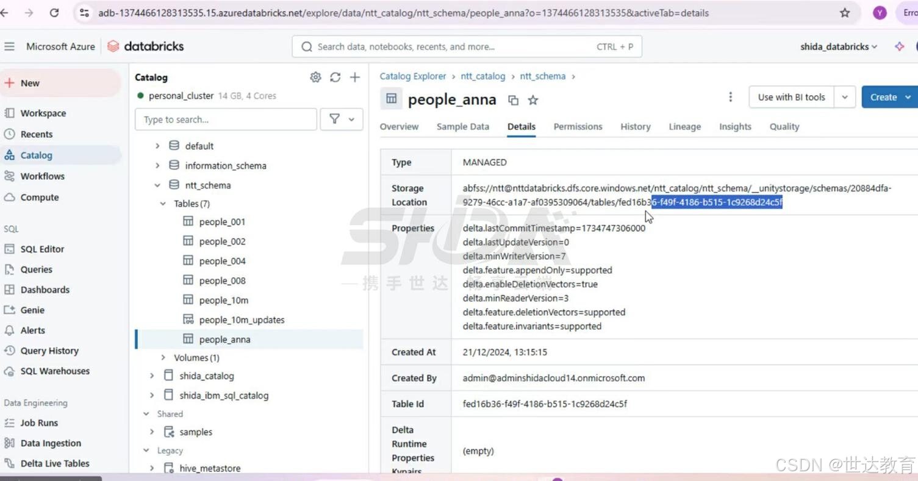Switch to Overview tab

[x=399, y=127]
